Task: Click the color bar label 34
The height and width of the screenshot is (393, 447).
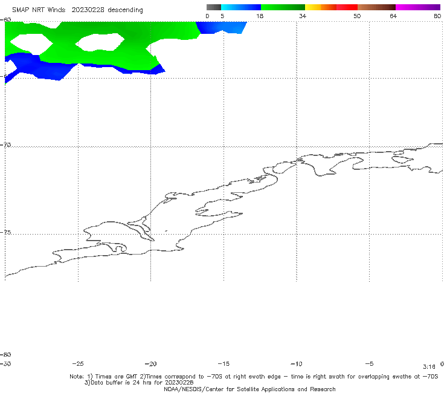Action: [x=303, y=16]
